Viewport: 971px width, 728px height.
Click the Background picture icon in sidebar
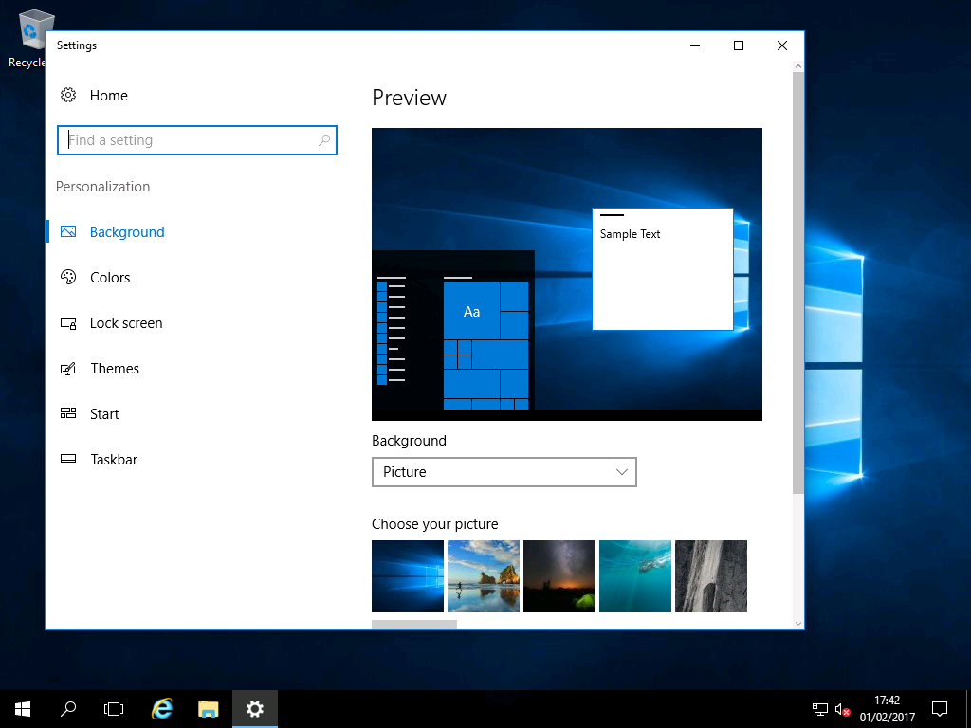click(x=68, y=231)
